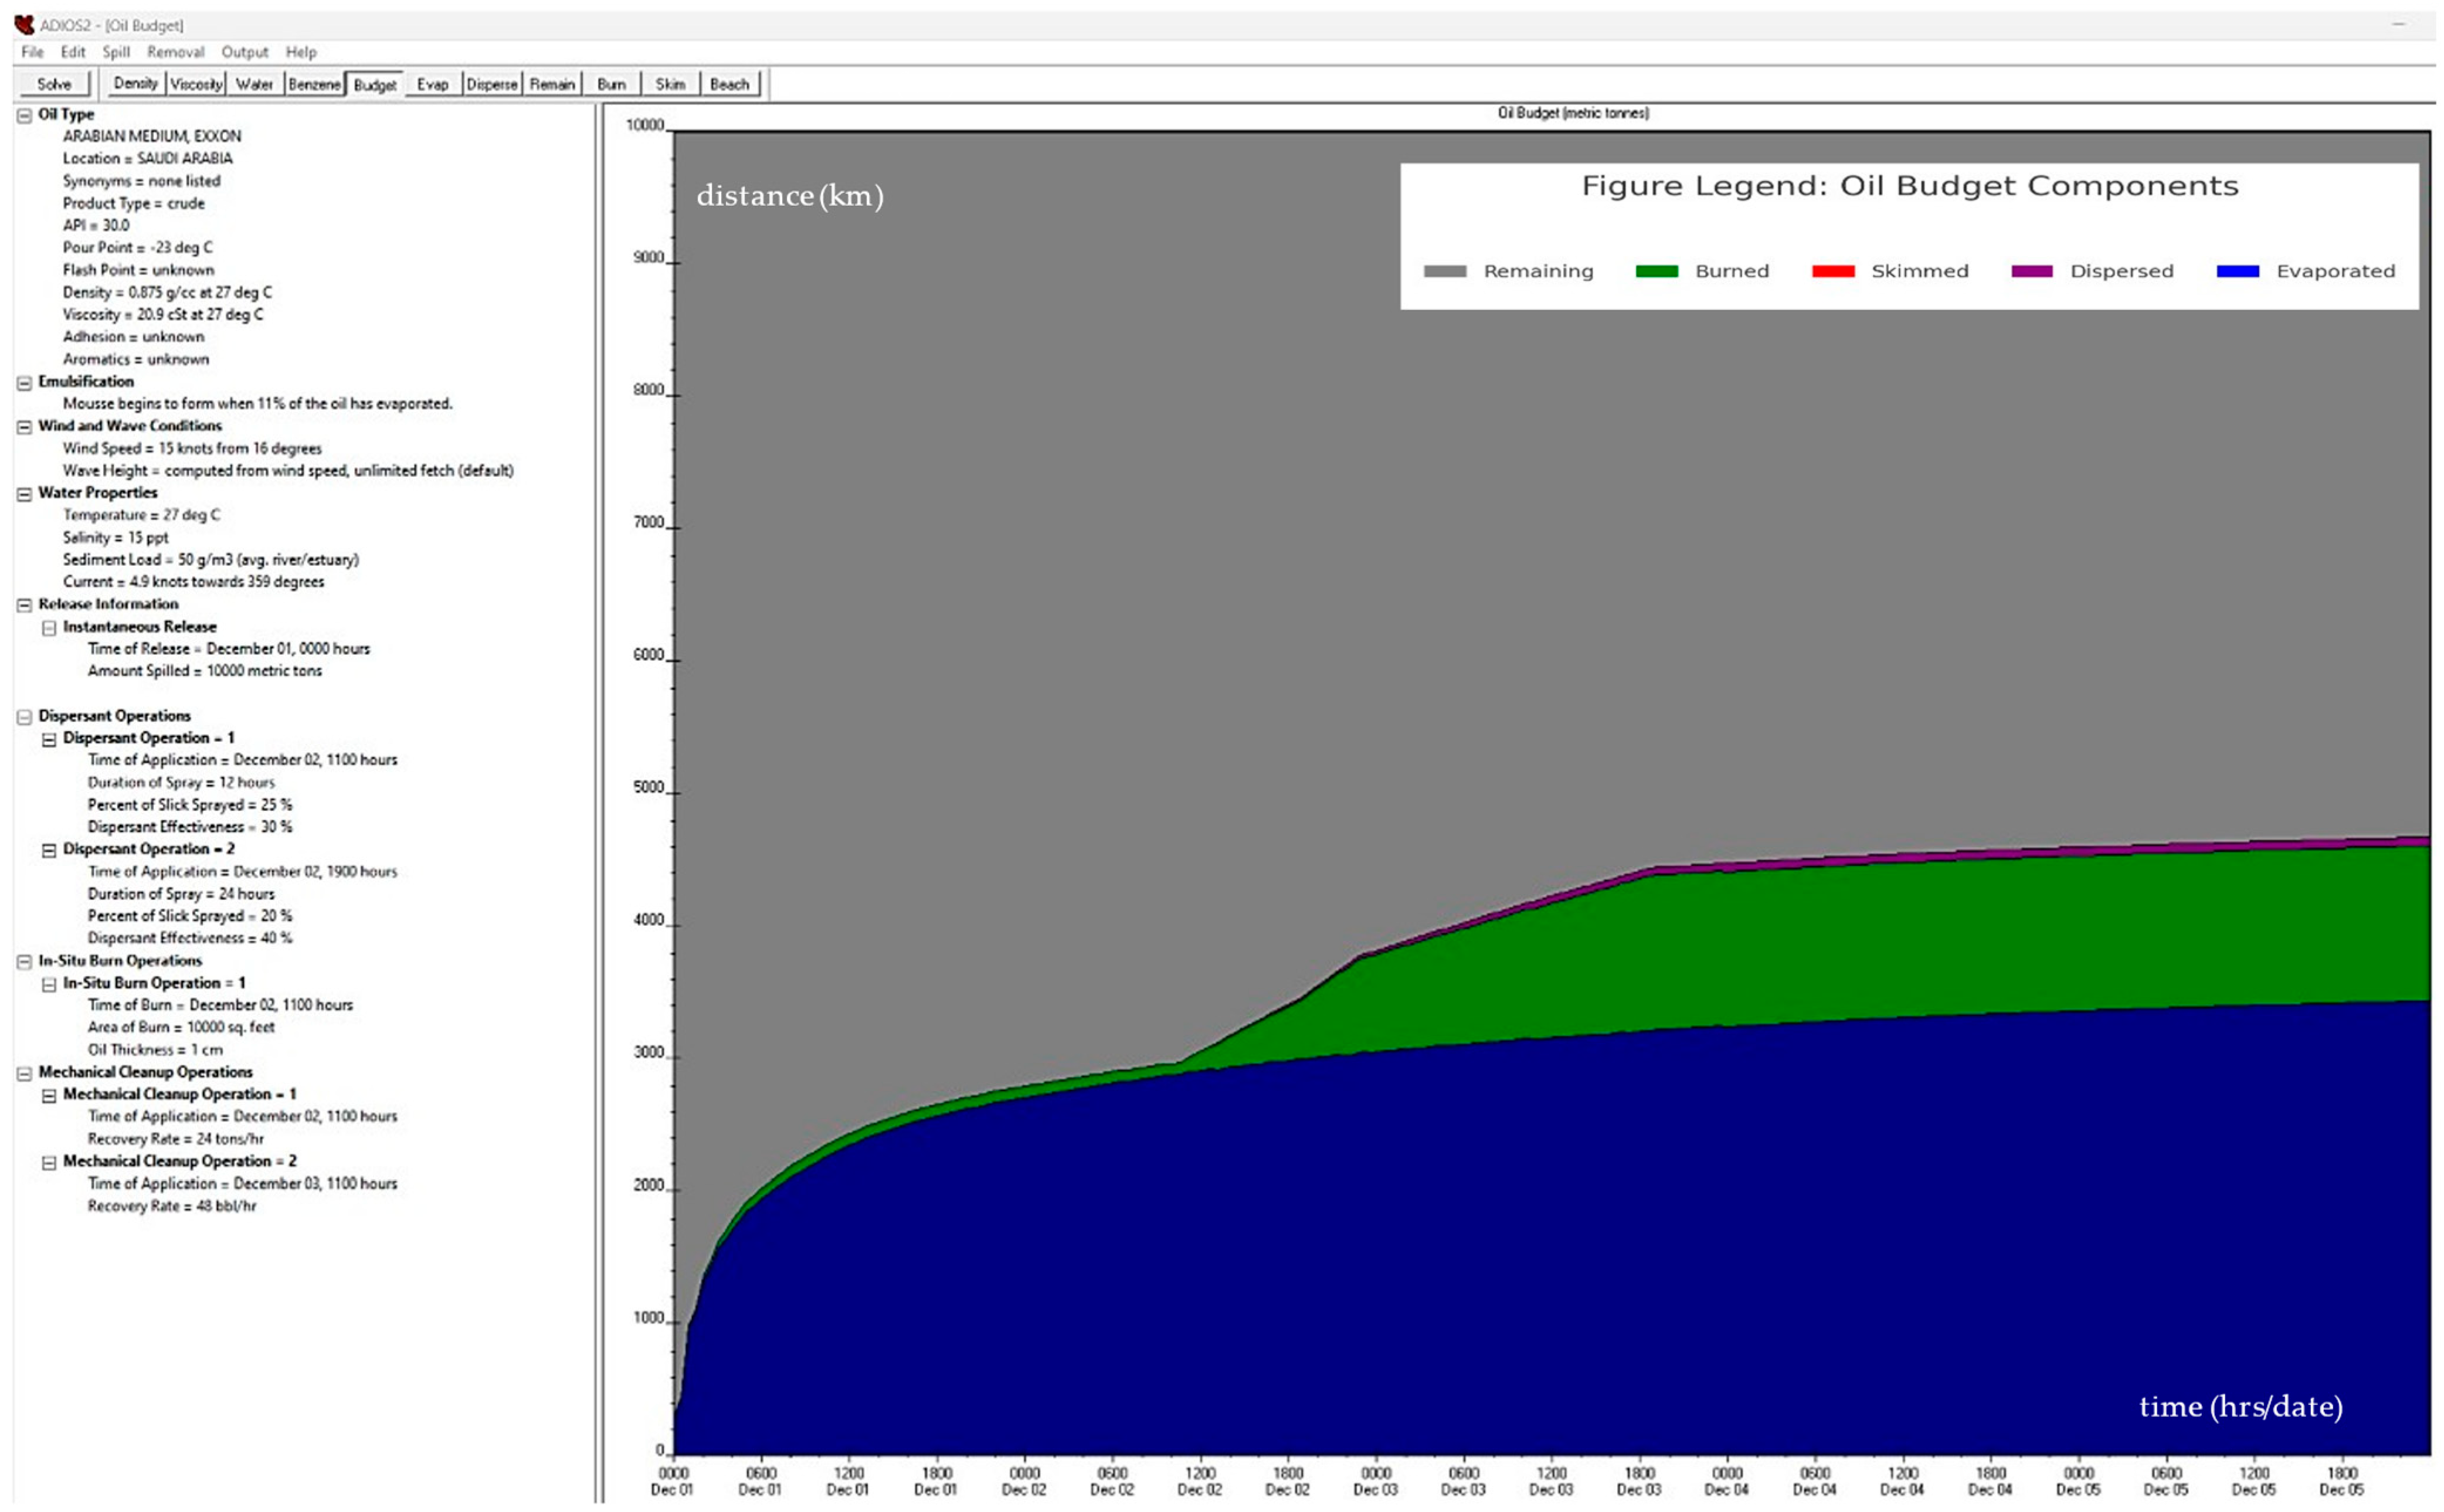The width and height of the screenshot is (2444, 1512).
Task: Click the blue Evaporated legend swatch
Action: (2237, 271)
